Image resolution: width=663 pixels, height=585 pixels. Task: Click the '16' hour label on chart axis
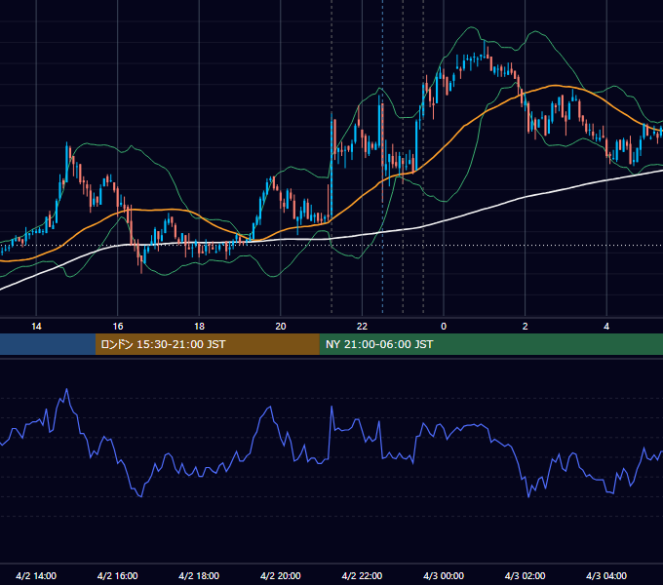(118, 327)
